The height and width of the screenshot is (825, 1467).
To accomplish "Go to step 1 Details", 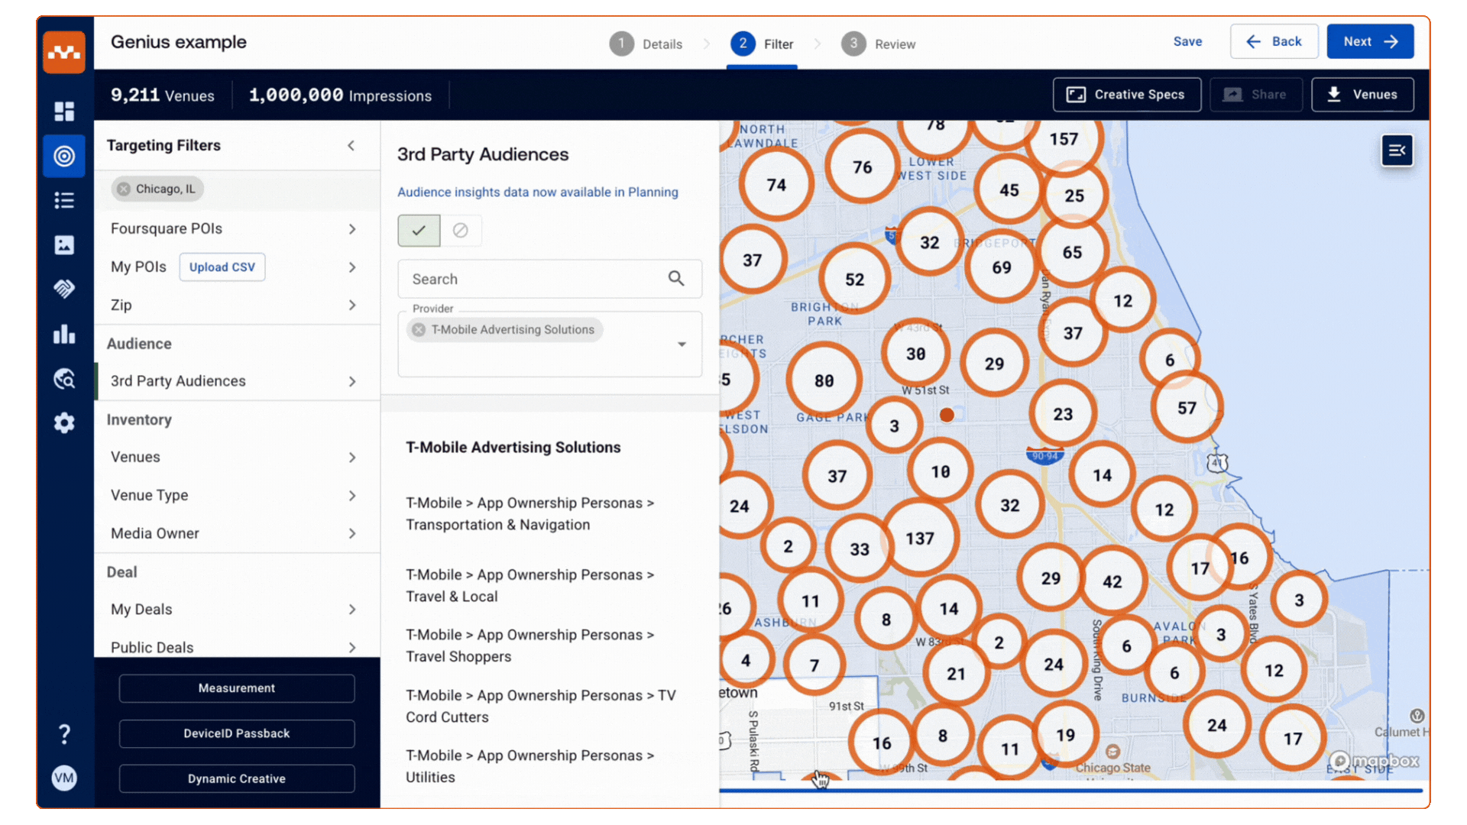I will click(646, 44).
